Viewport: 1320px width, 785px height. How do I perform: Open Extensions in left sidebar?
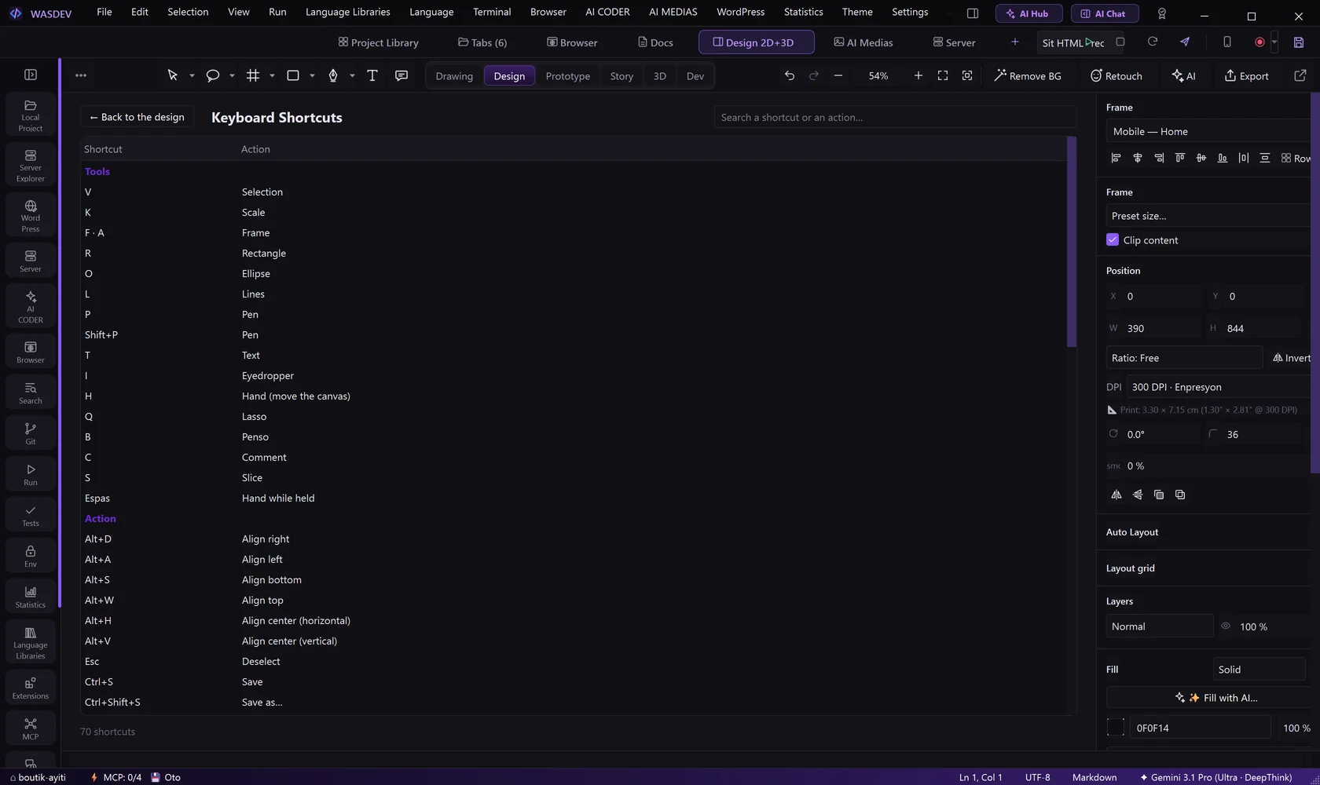tap(31, 688)
